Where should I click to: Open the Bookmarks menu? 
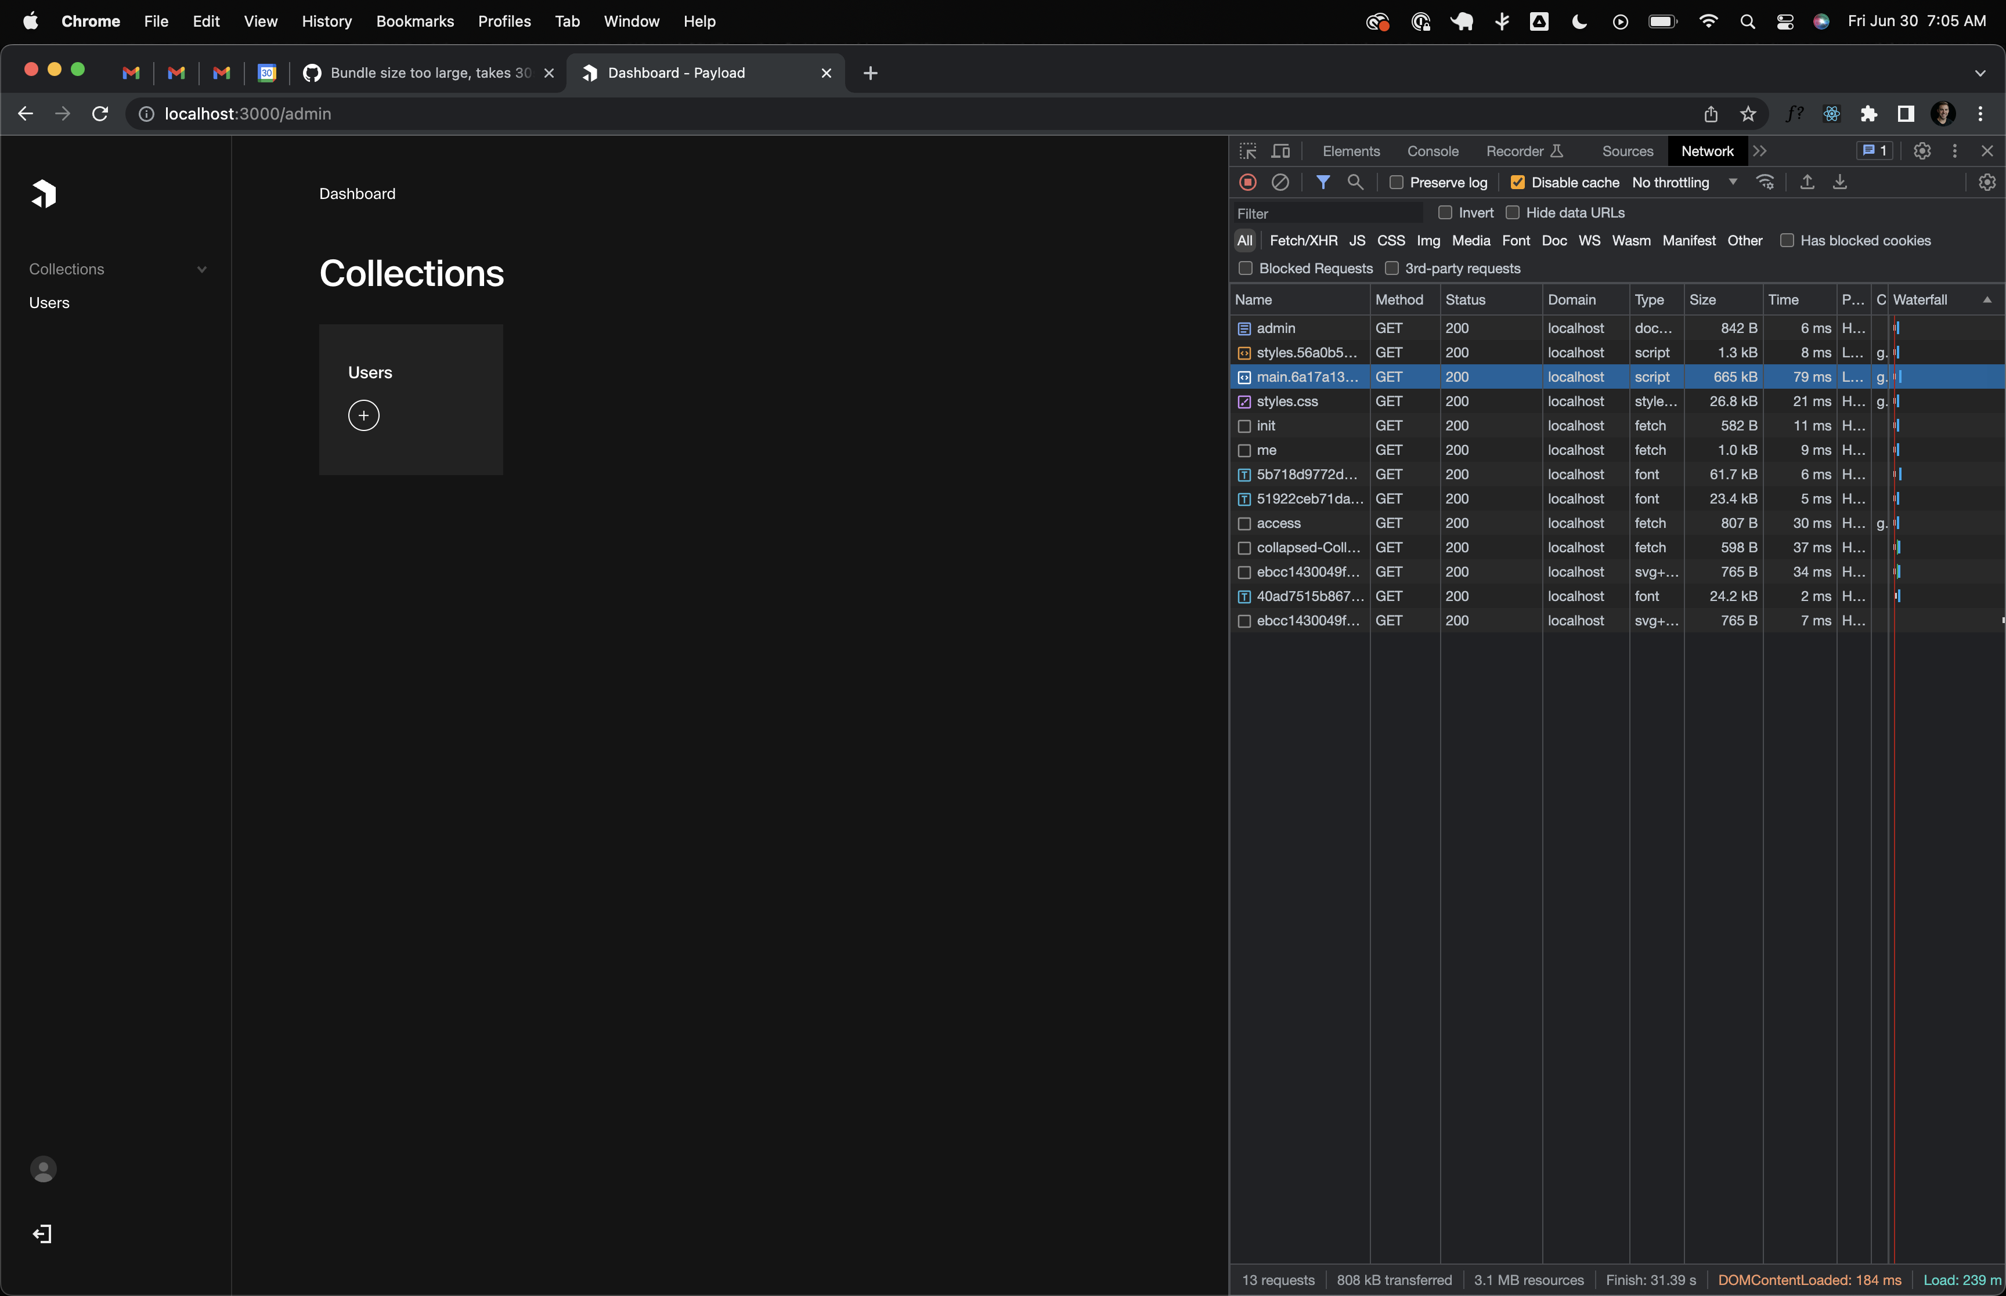coord(415,21)
